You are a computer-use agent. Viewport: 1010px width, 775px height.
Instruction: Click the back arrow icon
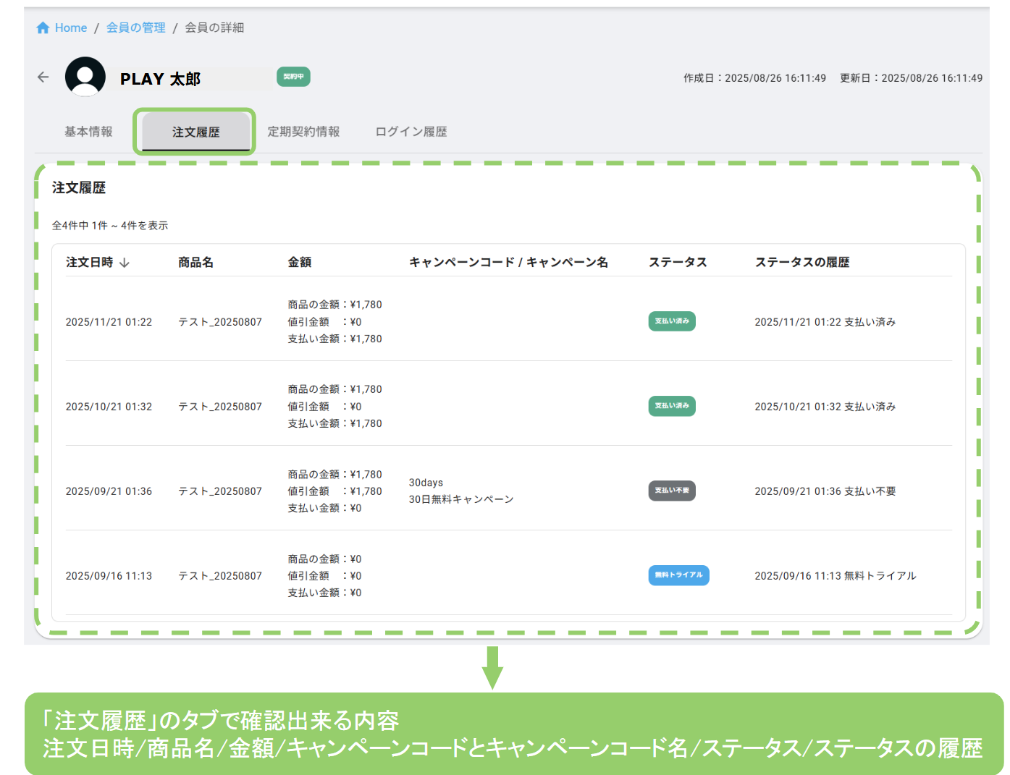43,77
